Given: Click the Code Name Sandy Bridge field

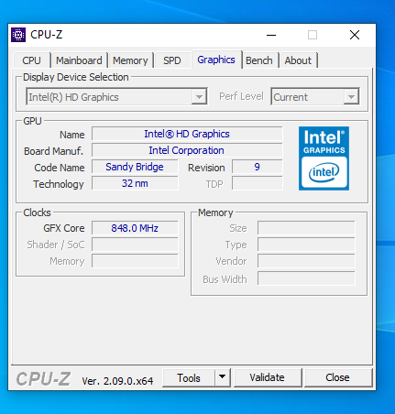Looking at the screenshot, I should pos(135,167).
